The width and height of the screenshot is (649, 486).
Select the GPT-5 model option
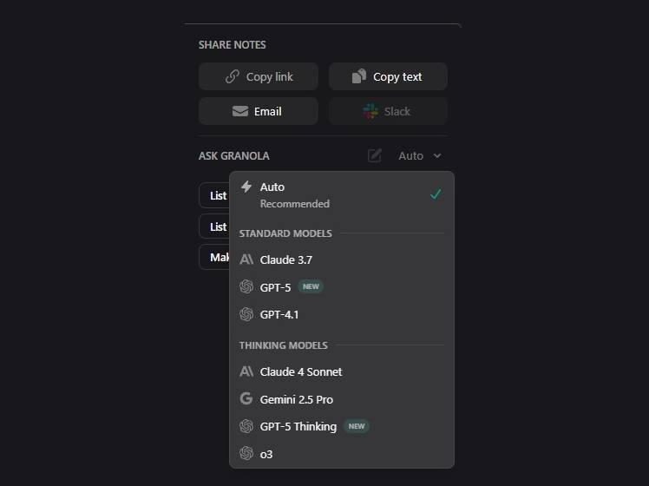(x=276, y=287)
